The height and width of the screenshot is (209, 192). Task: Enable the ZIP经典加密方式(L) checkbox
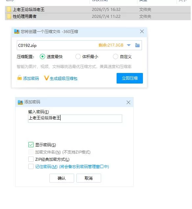31,159
